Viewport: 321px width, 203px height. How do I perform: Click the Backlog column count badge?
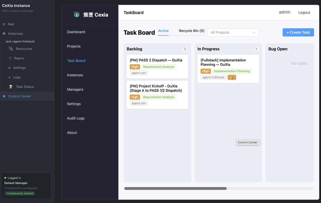point(185,49)
